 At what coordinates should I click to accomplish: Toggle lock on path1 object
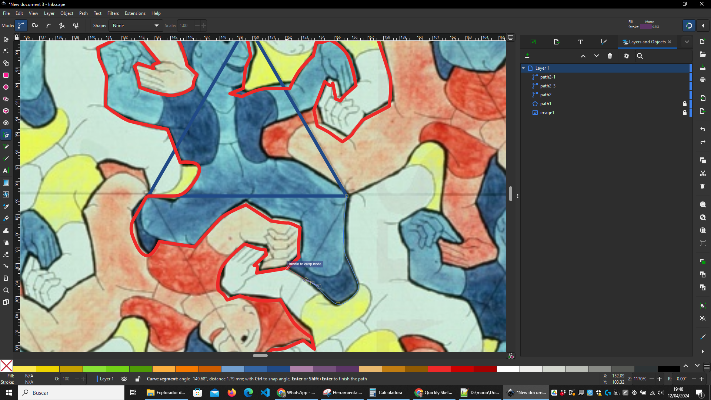[x=685, y=104]
